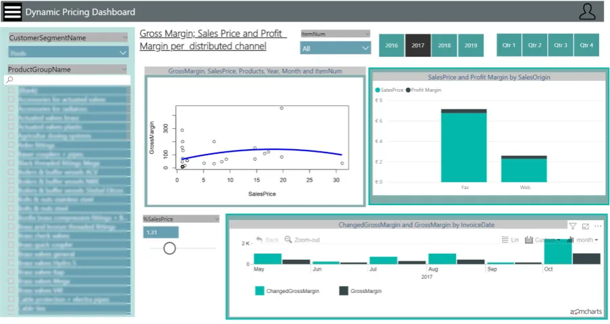Select the Brass valves VIR list row
The image size is (610, 324).
(74, 290)
